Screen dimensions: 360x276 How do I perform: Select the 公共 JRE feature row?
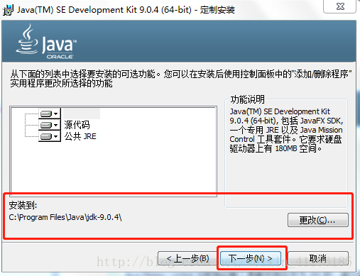[80, 136]
